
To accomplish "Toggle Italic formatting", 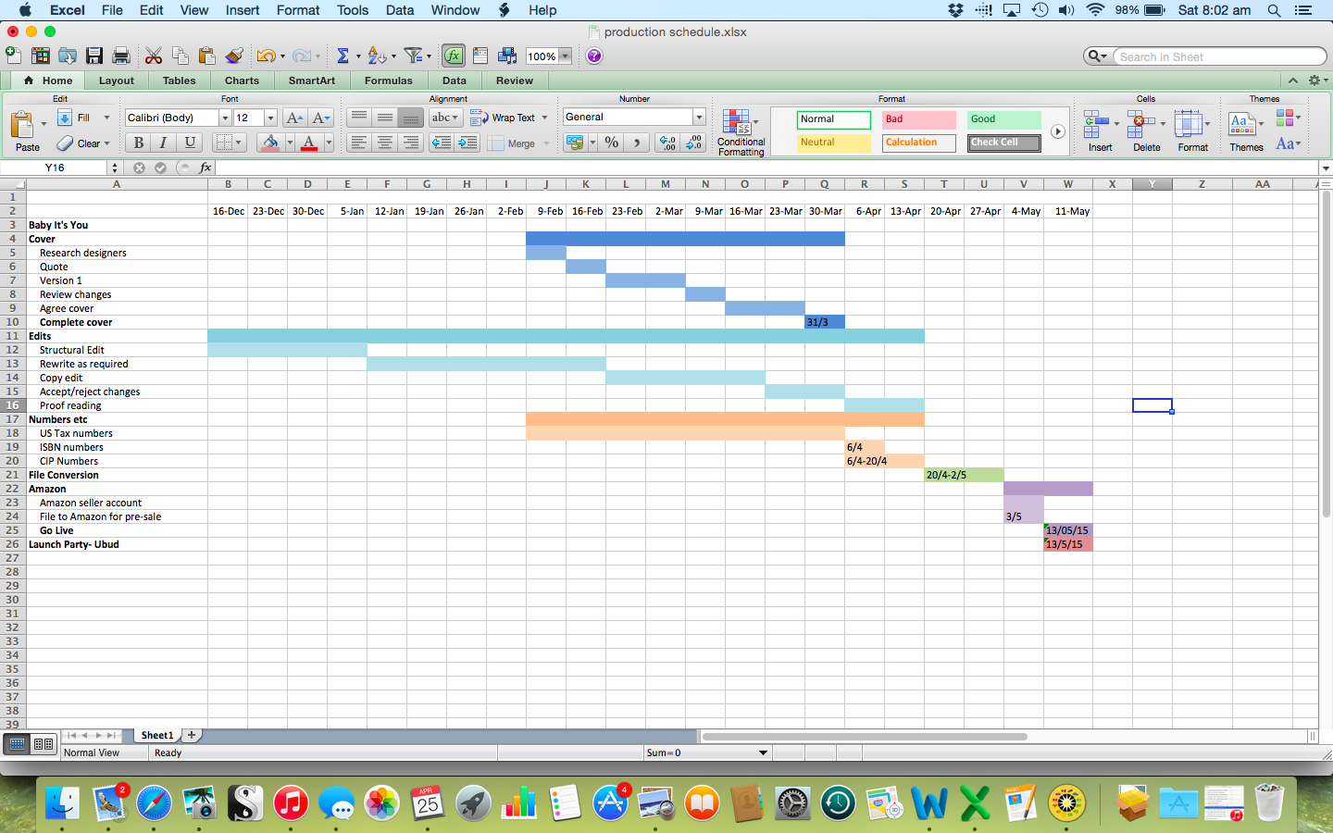I will tap(164, 143).
